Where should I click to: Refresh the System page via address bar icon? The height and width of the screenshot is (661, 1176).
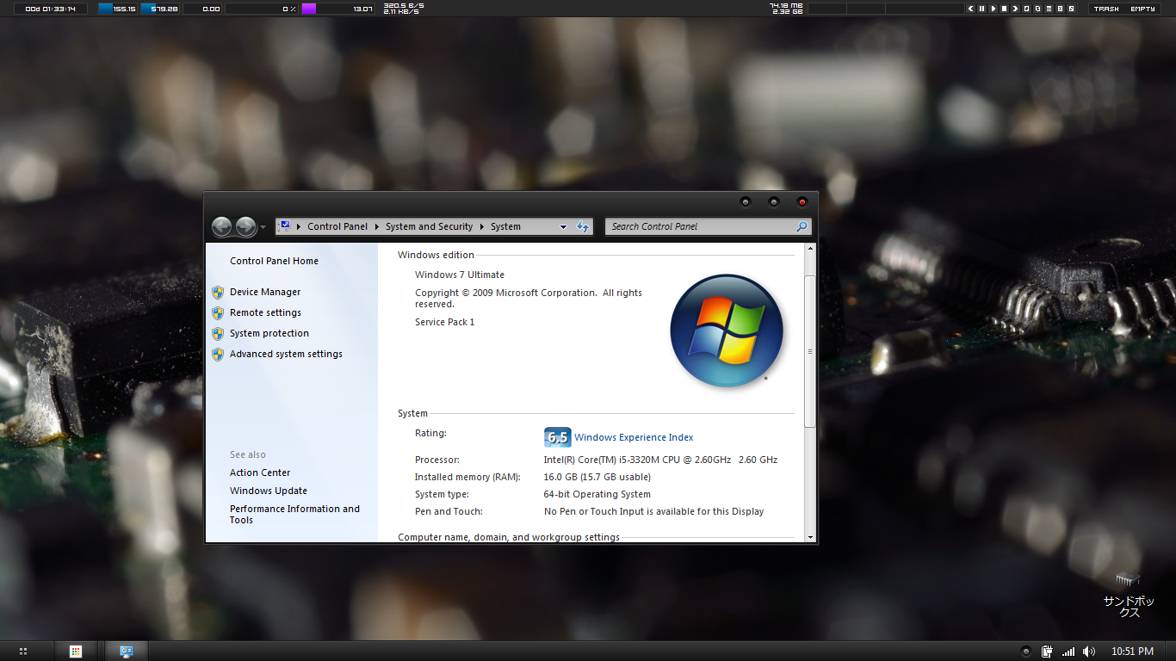click(583, 226)
